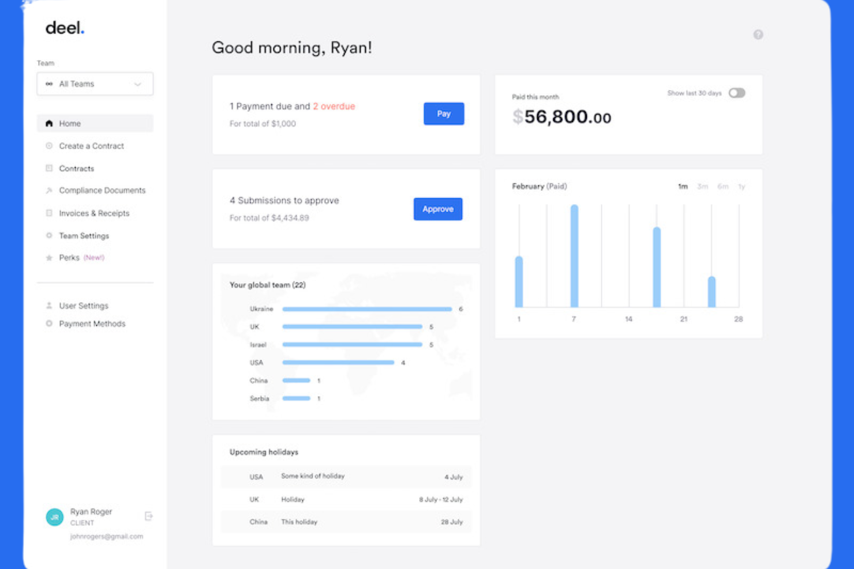Open Contracts from the sidebar menu
The height and width of the screenshot is (569, 854).
(x=49, y=168)
